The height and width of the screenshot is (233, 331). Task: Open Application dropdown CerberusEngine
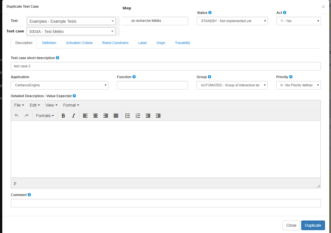[60, 85]
